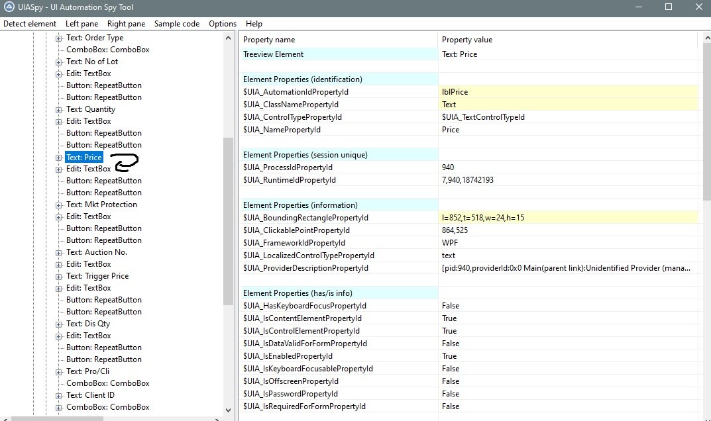The height and width of the screenshot is (421, 711).
Task: Expand the Text: Dis Qty node
Action: [x=58, y=324]
